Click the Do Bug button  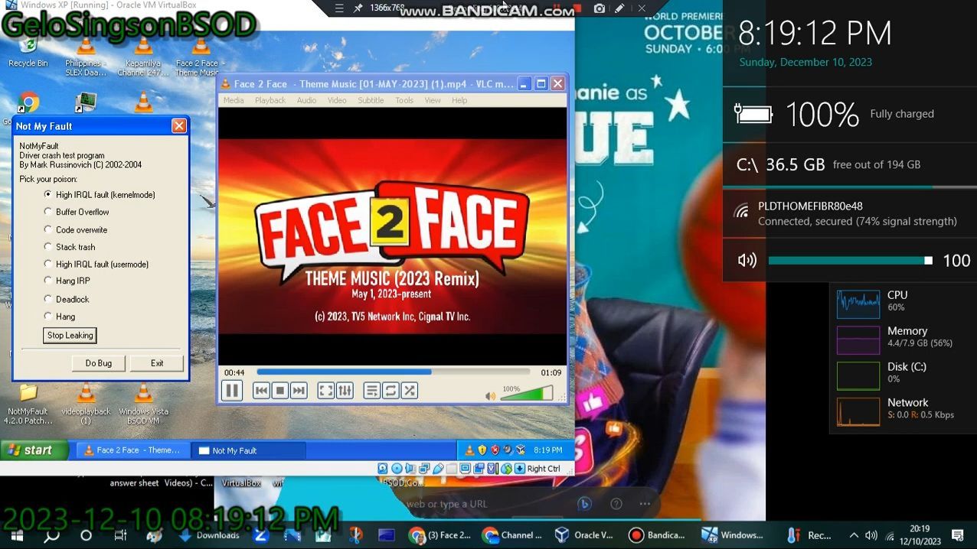98,363
